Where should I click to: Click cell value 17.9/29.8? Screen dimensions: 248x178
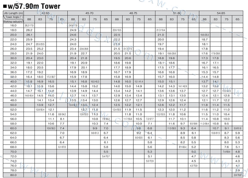[x=215, y=53]
